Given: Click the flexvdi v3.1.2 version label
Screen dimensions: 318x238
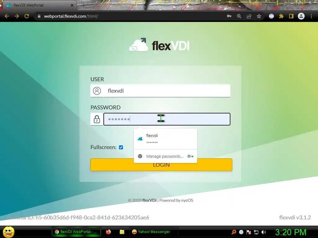Looking at the screenshot, I should 295,218.
